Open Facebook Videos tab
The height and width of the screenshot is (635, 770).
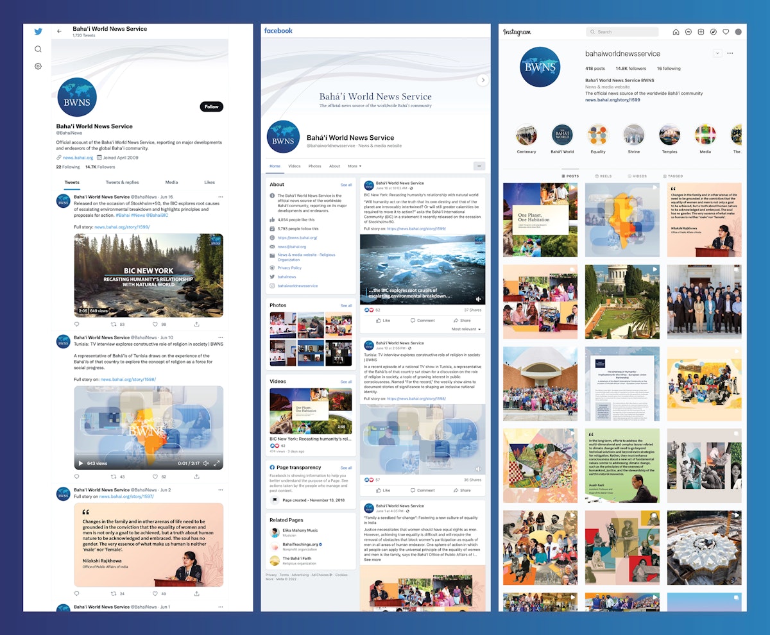click(294, 166)
